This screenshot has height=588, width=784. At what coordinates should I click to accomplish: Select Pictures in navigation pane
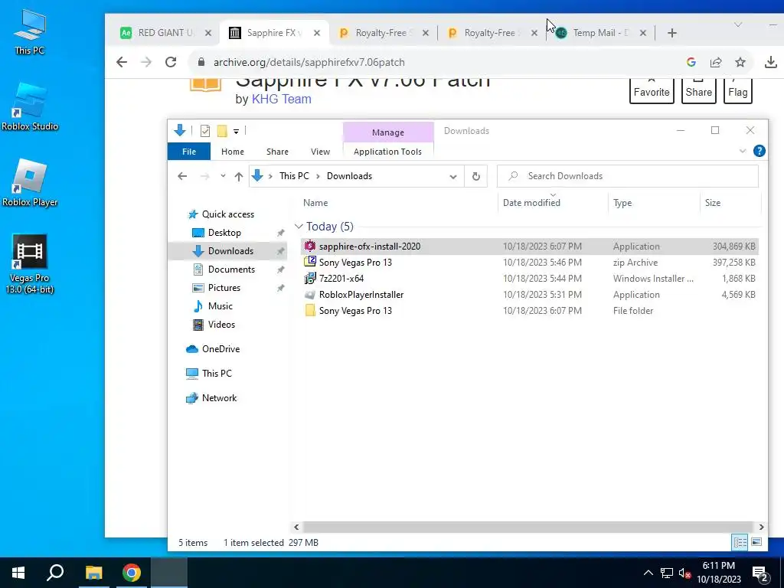(x=224, y=288)
